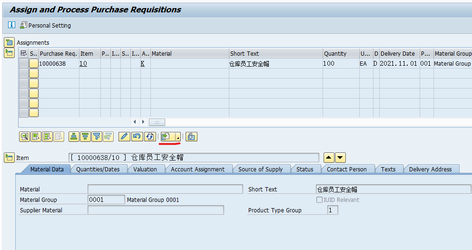This screenshot has width=472, height=250.
Task: Click the Quantity column header
Action: [x=341, y=54]
